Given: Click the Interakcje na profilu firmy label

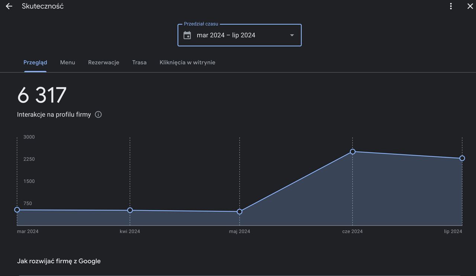Looking at the screenshot, I should click(54, 114).
